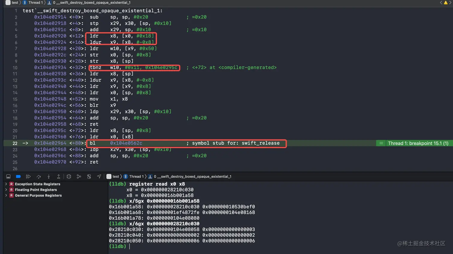Image resolution: width=453 pixels, height=254 pixels.
Task: Click the yellow warning issue icon
Action: [x=446, y=3]
